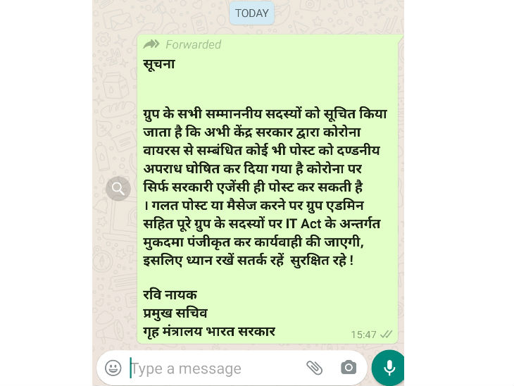This screenshot has height=386, width=514.
Task: Click the TODAY date badge
Action: [252, 13]
